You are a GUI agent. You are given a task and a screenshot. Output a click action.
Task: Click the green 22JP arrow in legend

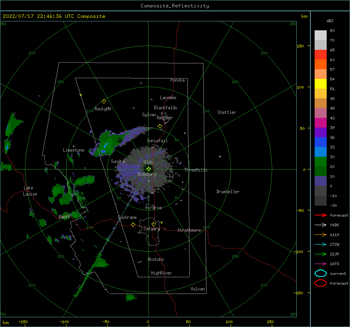point(320,254)
